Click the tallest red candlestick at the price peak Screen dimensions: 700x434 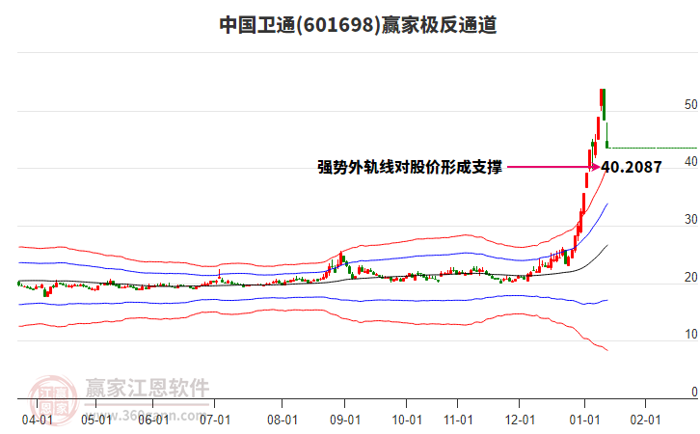[x=601, y=97]
